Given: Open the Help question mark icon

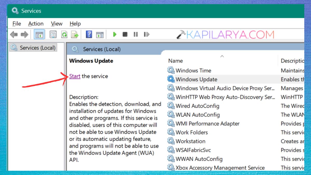Looking at the screenshot, I should pyautogui.click(x=89, y=34).
